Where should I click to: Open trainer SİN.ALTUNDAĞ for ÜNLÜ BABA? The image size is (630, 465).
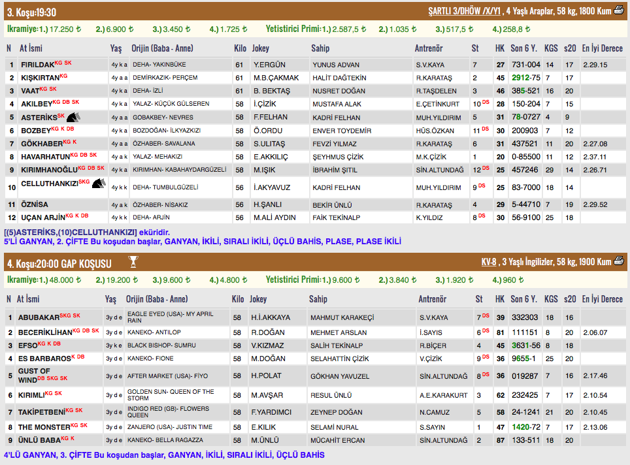pyautogui.click(x=442, y=440)
